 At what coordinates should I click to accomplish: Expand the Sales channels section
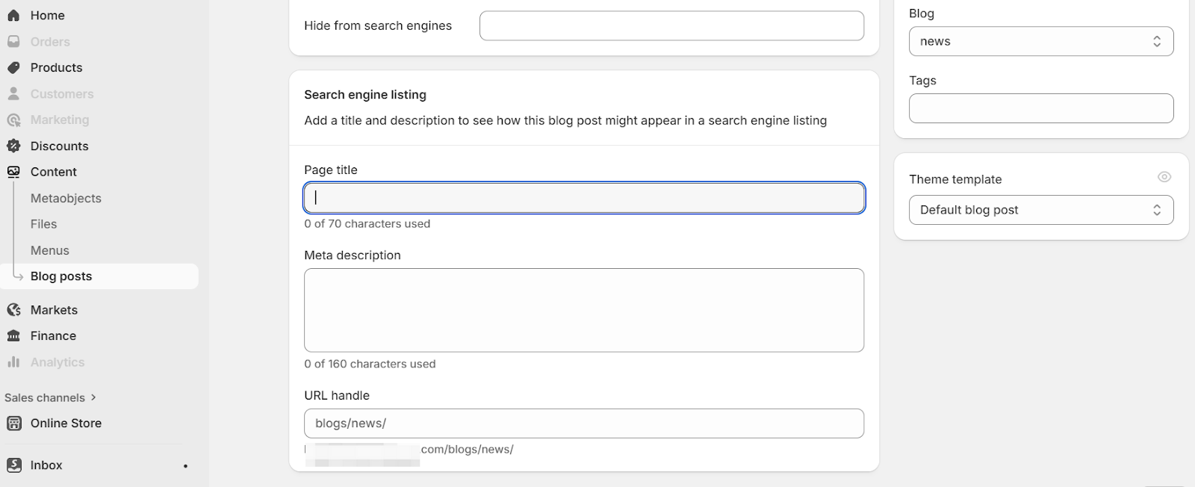pyautogui.click(x=51, y=398)
